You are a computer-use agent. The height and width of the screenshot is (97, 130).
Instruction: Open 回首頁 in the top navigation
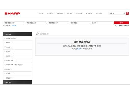click(x=41, y=14)
